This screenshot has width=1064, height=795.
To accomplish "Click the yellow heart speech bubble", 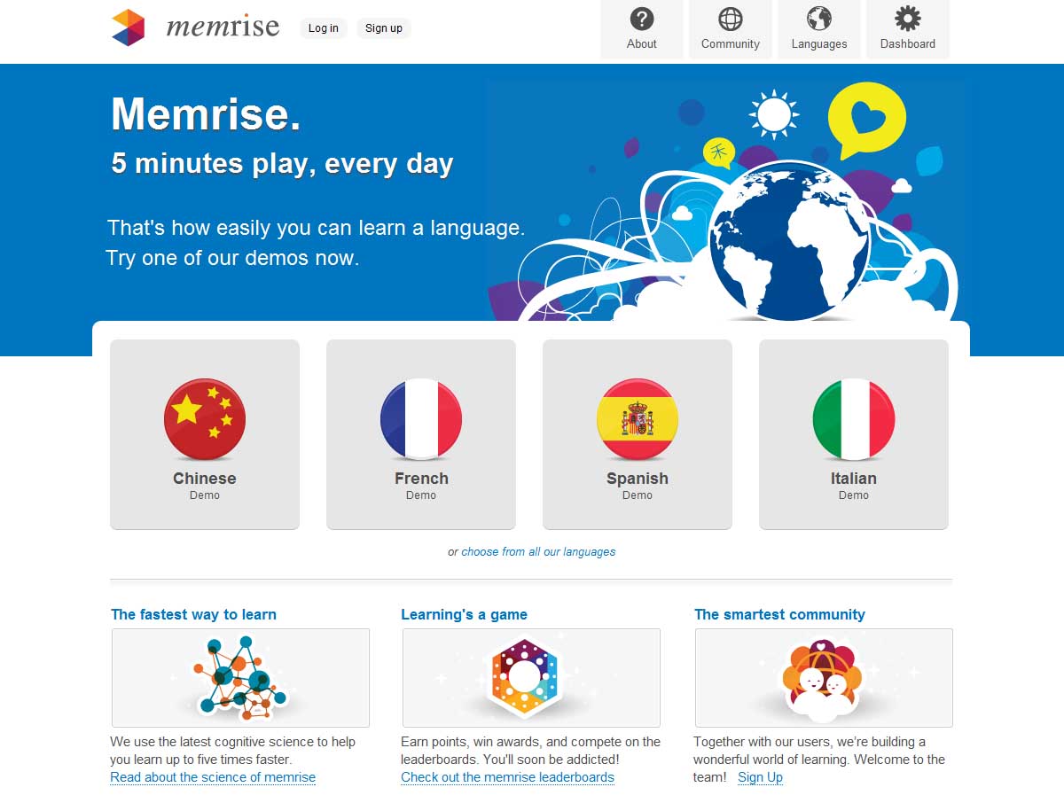I will click(x=866, y=119).
